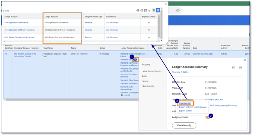Image resolution: width=253 pixels, height=136 pixels.
Task: Click the Revenue link in the 4300 row
Action: click(89, 23)
